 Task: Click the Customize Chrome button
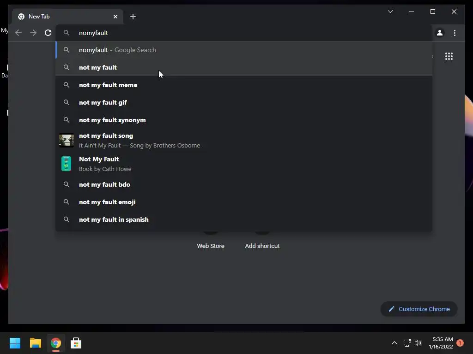pyautogui.click(x=419, y=309)
